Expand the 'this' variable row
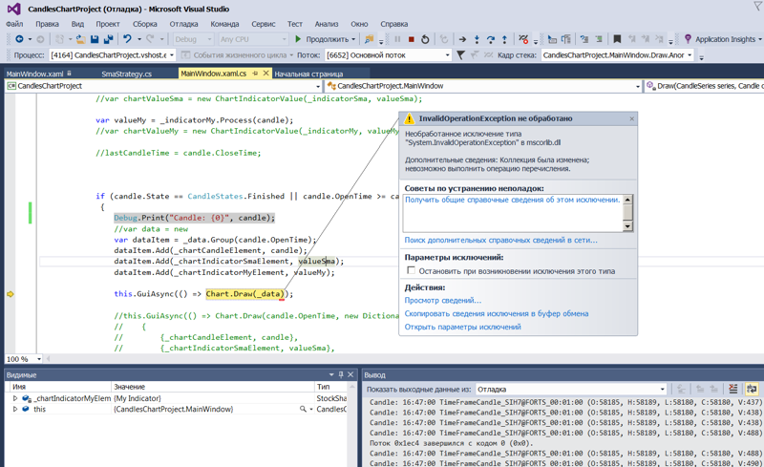Image resolution: width=764 pixels, height=467 pixels. click(15, 409)
